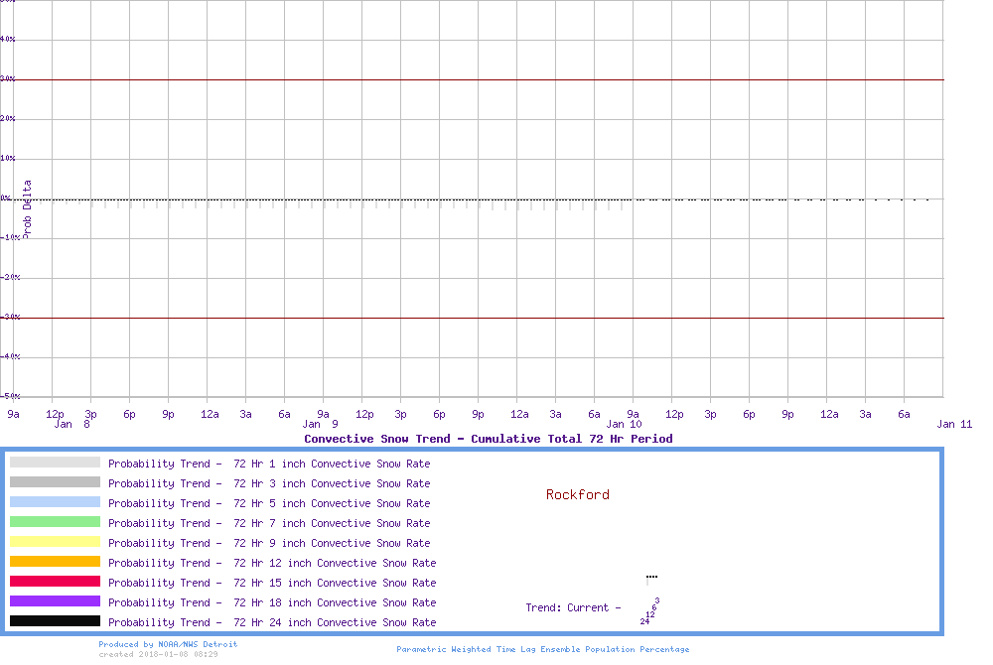Open the 'Produced by NOAA/NWS Detroit' credit
The height and width of the screenshot is (665, 993).
(168, 644)
